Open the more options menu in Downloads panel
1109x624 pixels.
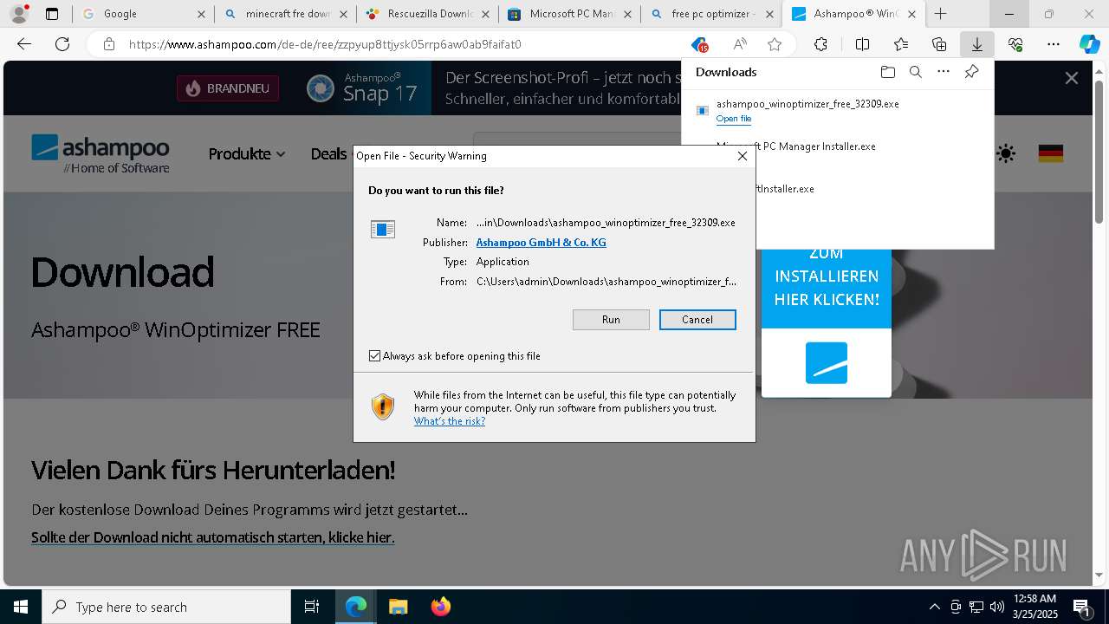[x=944, y=72]
